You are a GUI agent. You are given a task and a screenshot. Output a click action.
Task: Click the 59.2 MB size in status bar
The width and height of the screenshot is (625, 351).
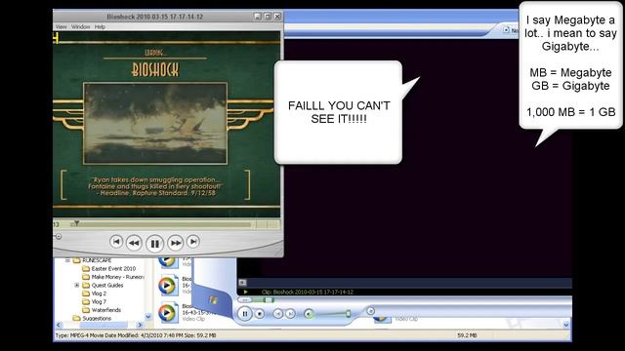[x=467, y=335]
